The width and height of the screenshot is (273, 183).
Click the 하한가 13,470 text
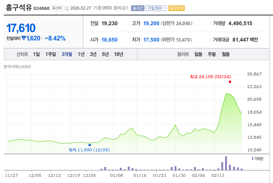tap(176, 40)
